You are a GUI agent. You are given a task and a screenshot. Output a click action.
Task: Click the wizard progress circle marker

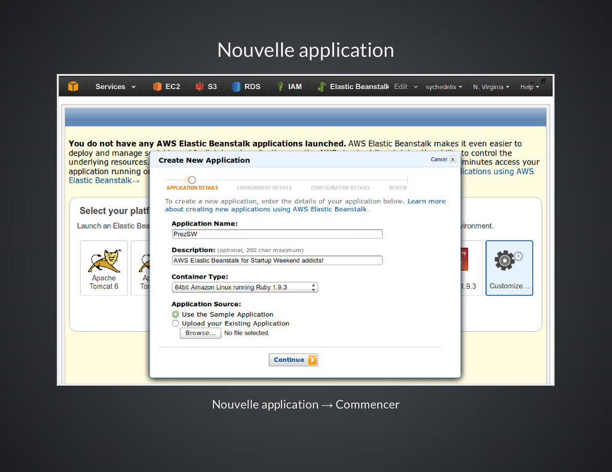192,180
